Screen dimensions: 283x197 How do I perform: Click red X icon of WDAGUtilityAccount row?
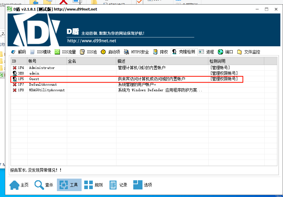[x=14, y=90]
